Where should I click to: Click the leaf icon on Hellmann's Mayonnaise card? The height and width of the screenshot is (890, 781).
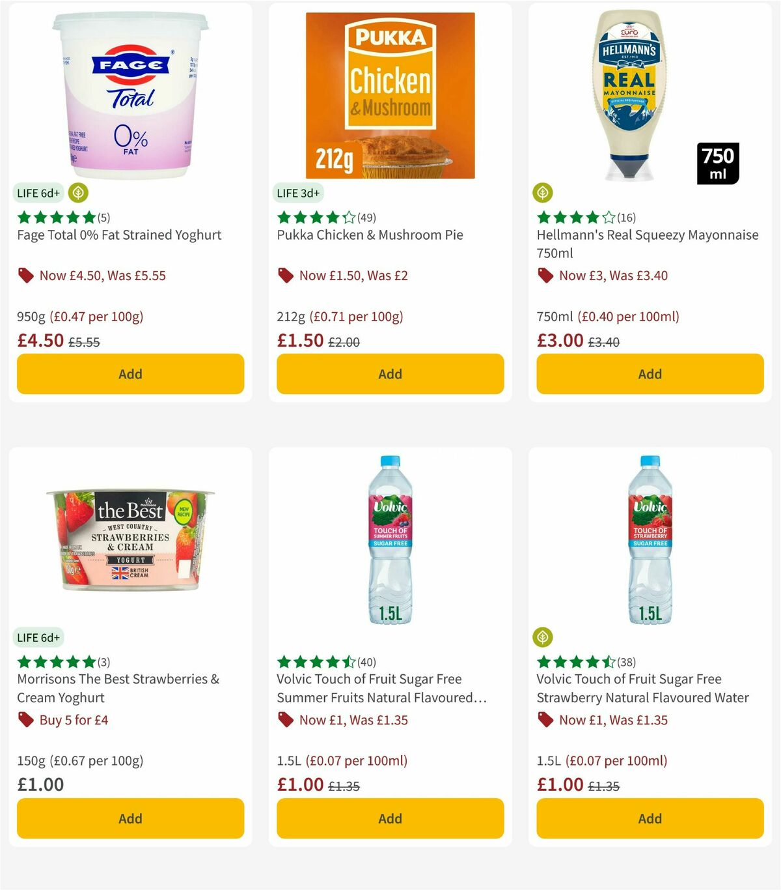click(x=543, y=193)
